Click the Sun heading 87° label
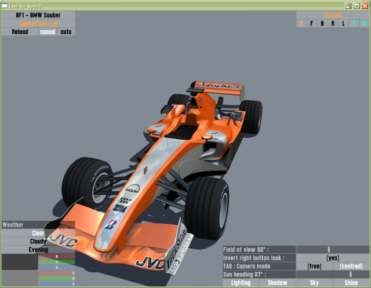 tap(259, 274)
